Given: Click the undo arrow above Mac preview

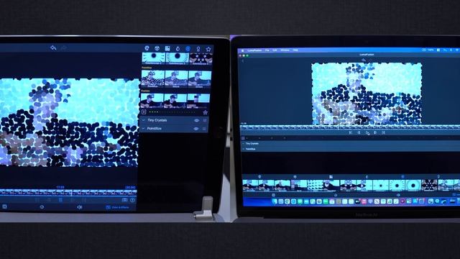Looking at the screenshot, I should 364,60.
